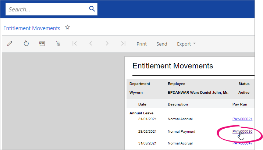Click the Active status value
Screen dimensions: 263x150
point(244,93)
